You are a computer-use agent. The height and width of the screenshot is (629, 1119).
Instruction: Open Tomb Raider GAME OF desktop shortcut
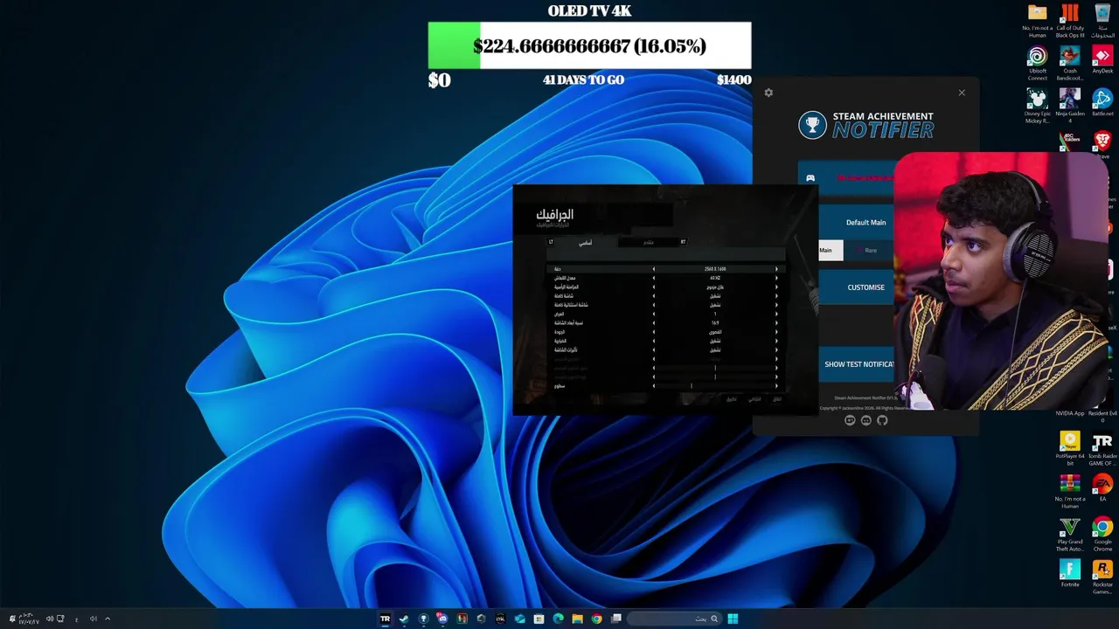point(1102,448)
